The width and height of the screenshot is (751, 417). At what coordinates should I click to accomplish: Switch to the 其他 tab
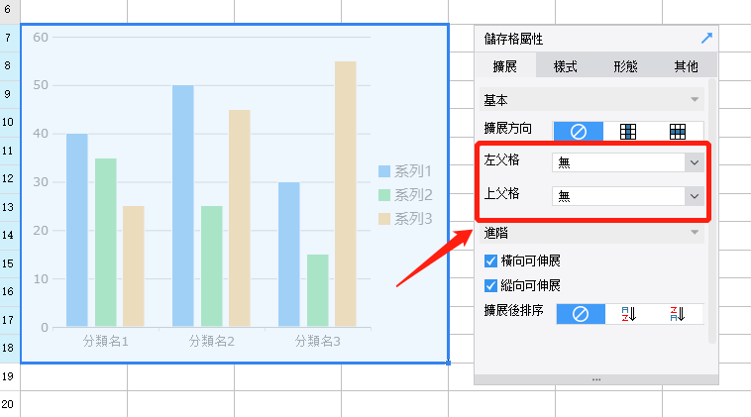point(686,66)
